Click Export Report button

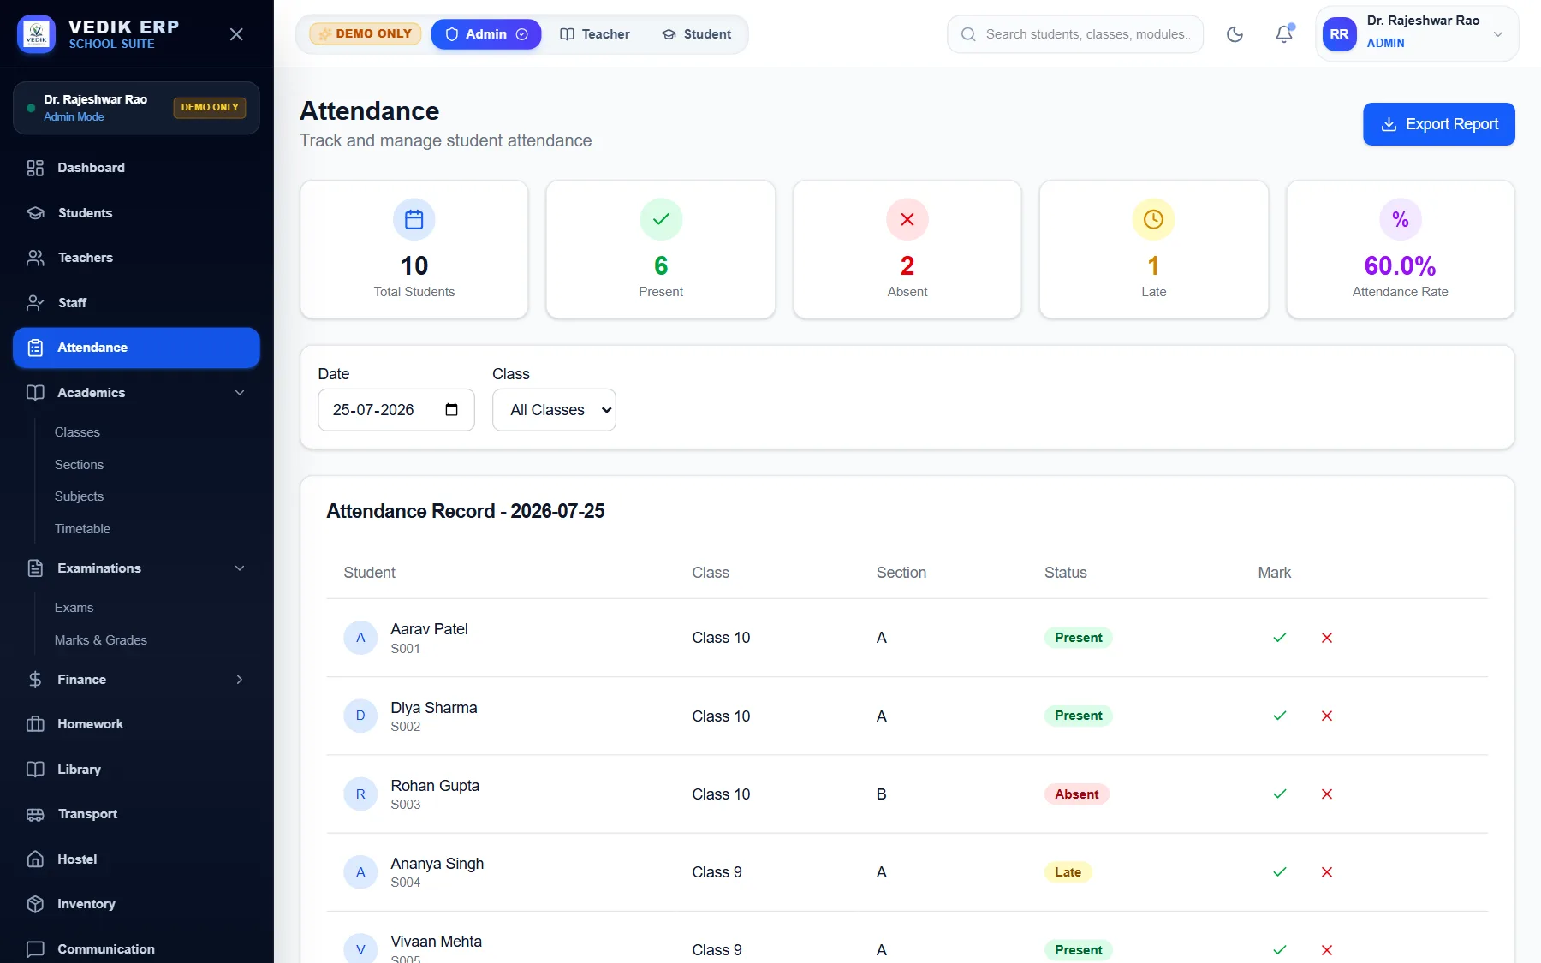tap(1439, 124)
